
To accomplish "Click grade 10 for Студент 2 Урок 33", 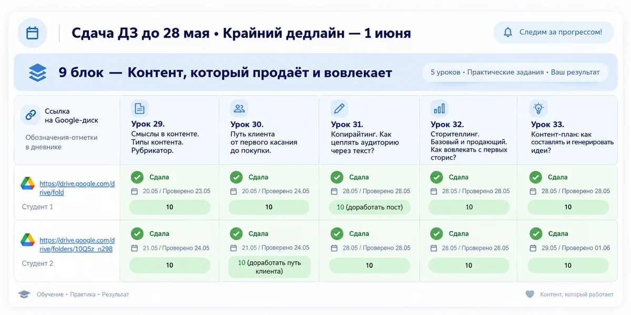I will [x=568, y=265].
